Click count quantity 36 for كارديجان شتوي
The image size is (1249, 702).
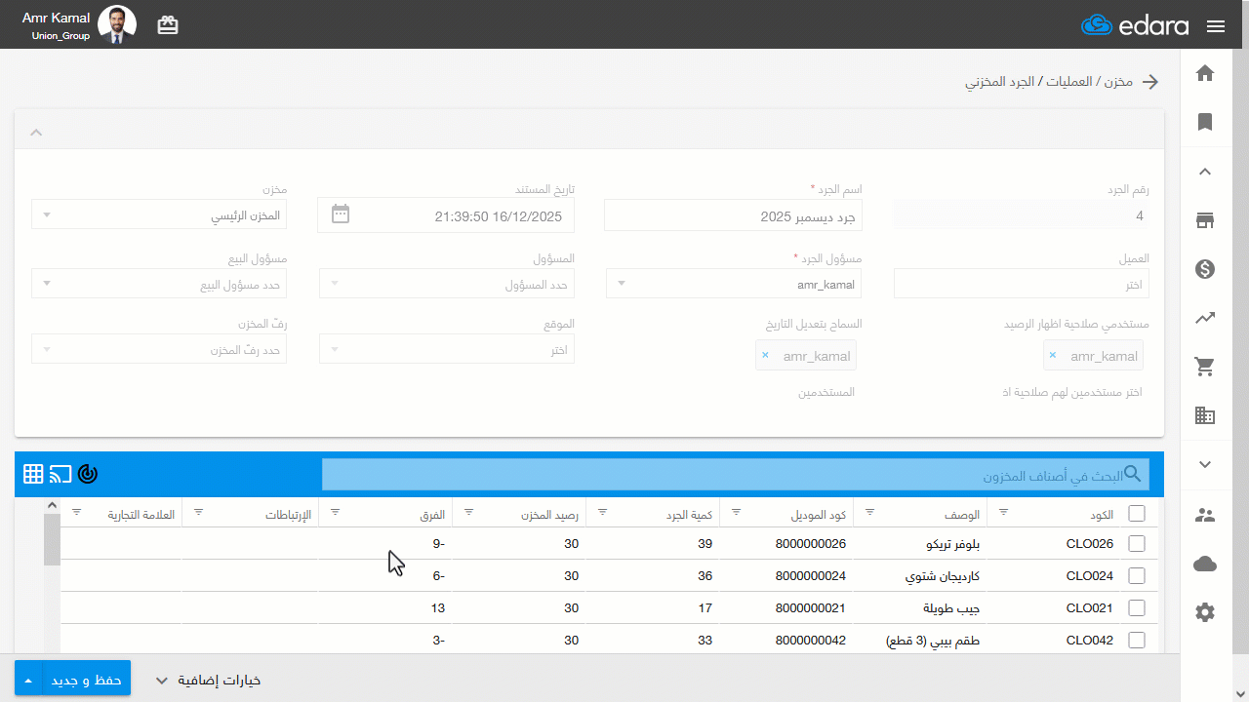(x=653, y=576)
